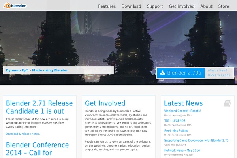Read Network News - May 2014
This screenshot has height=158, width=237.
click(x=182, y=150)
